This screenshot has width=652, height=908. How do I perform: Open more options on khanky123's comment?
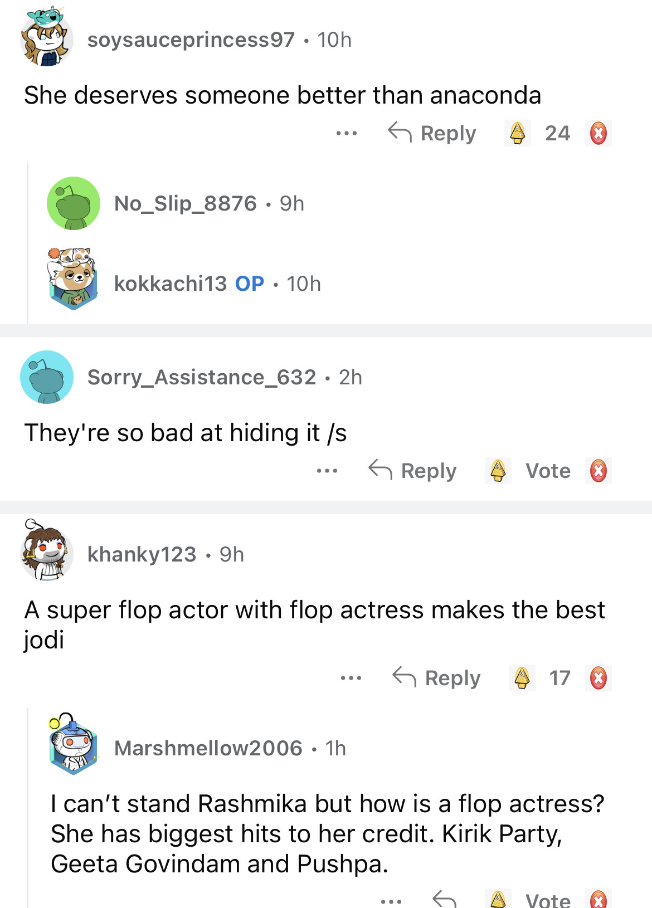coord(351,678)
